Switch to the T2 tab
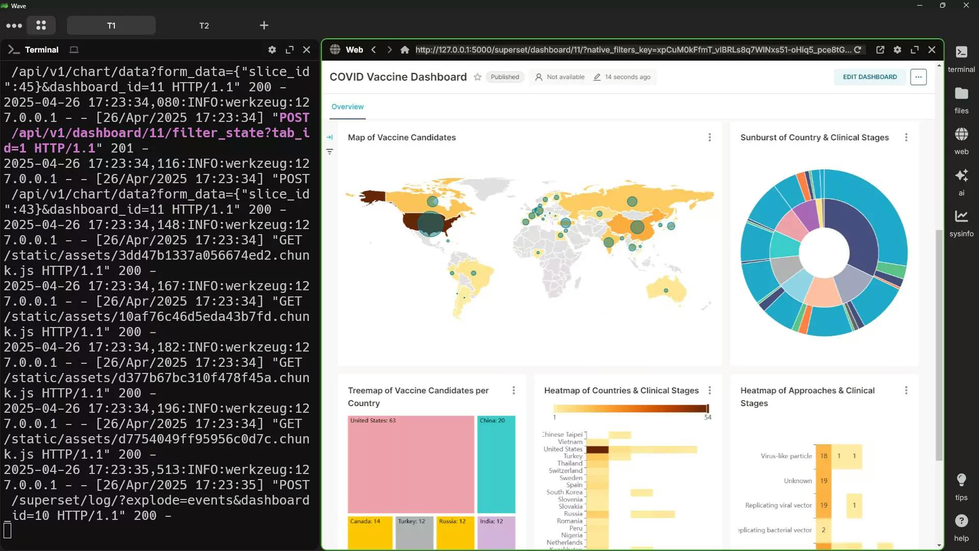979x551 pixels. [x=204, y=26]
